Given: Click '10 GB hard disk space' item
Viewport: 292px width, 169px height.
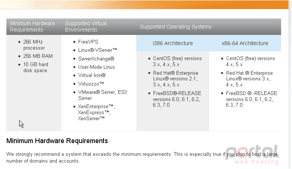Looking at the screenshot, I should [36, 67].
